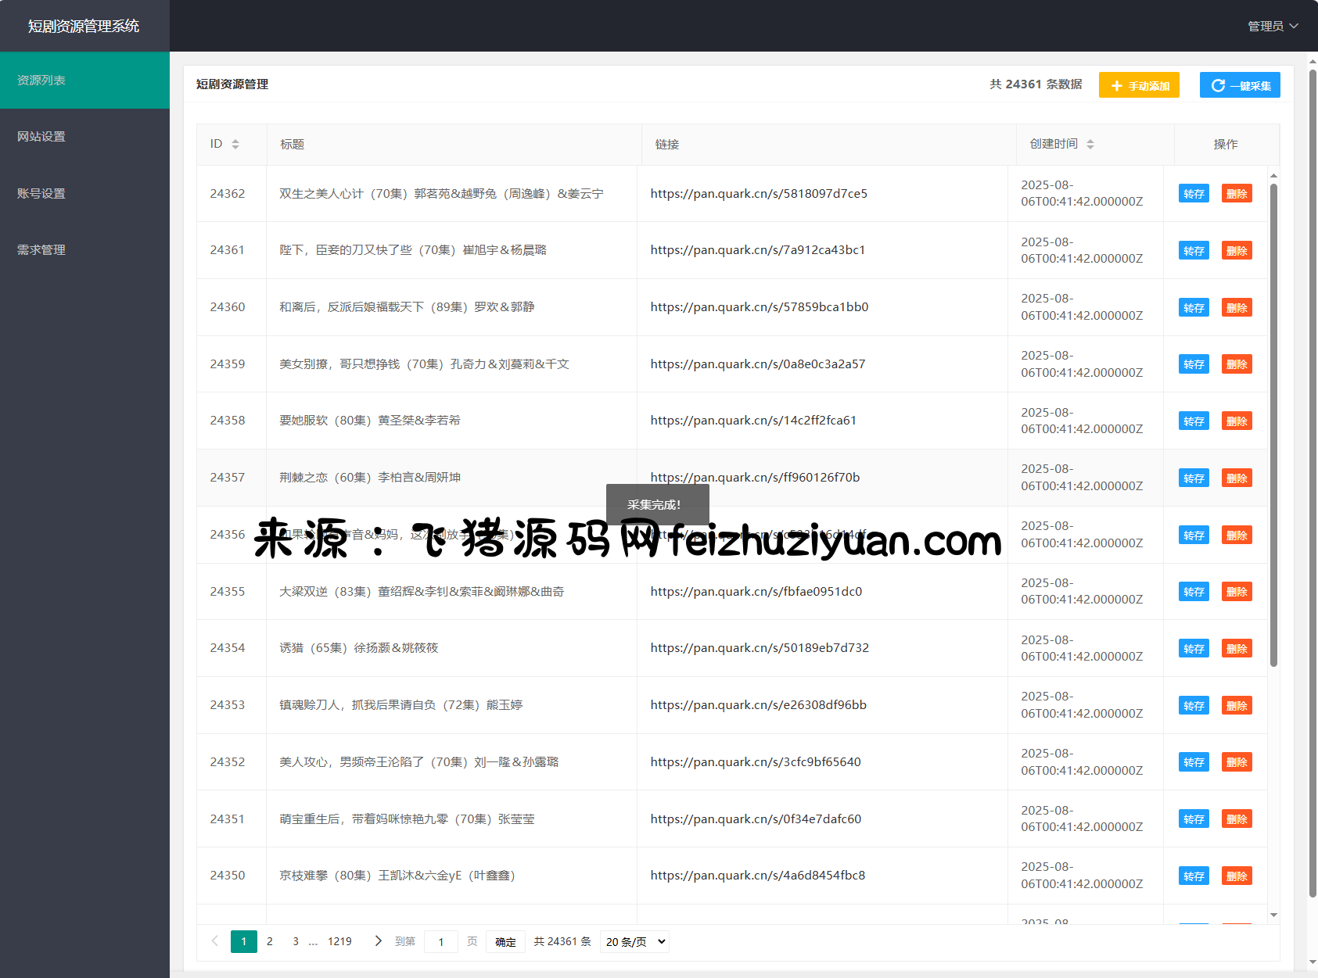Go to page 2

pos(270,941)
